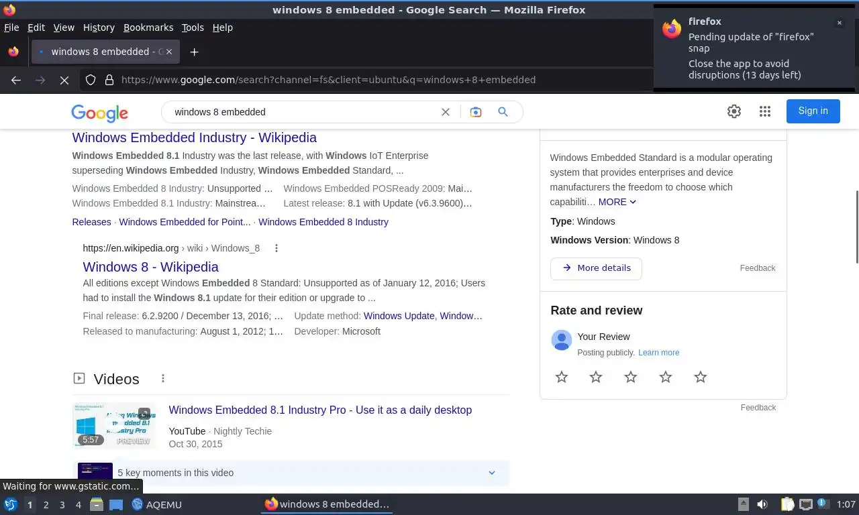Open the View menu
Screen dimensions: 859x515
(x=64, y=27)
